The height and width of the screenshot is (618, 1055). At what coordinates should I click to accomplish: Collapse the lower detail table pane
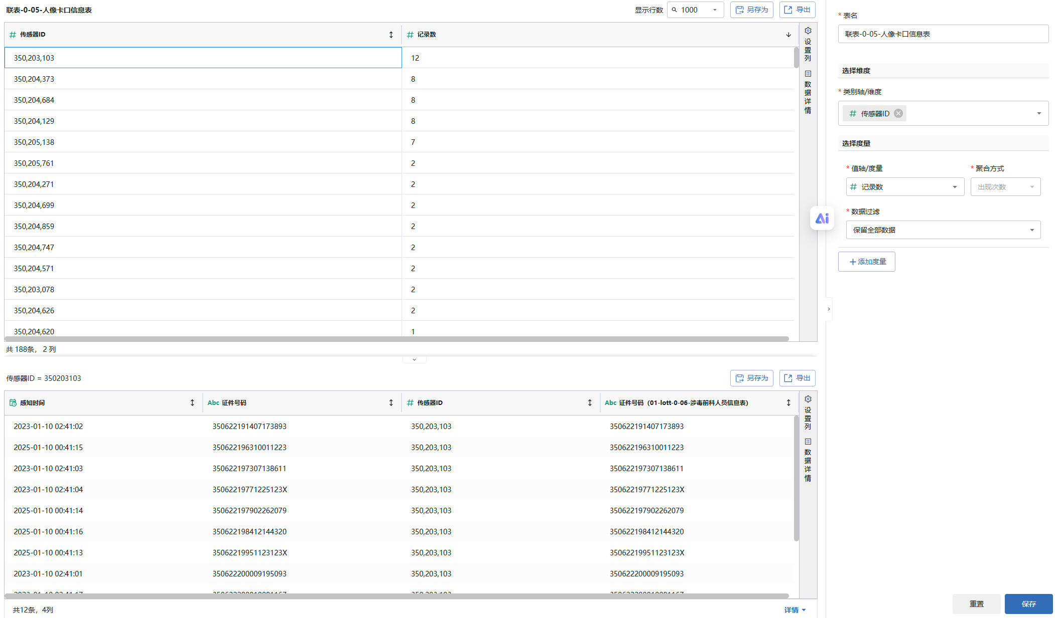coord(414,359)
